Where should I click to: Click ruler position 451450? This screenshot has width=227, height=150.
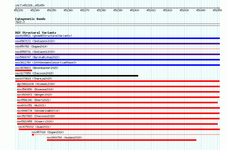coord(217,10)
